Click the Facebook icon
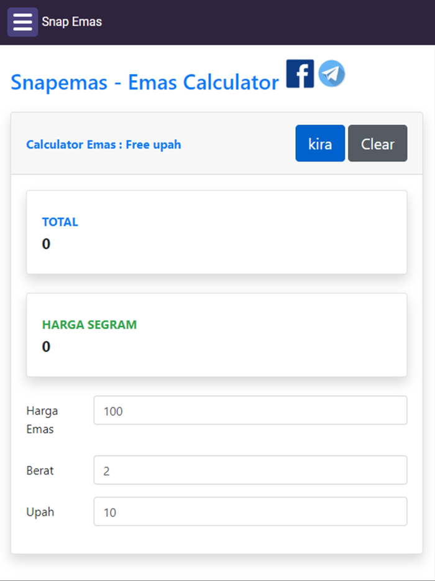 [x=300, y=74]
